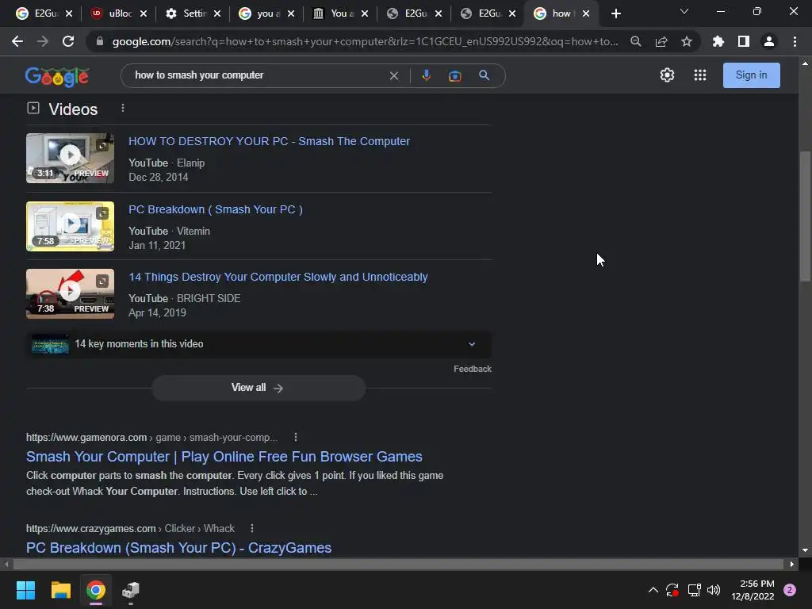View site security lock icon
The height and width of the screenshot is (609, 812).
(x=99, y=41)
